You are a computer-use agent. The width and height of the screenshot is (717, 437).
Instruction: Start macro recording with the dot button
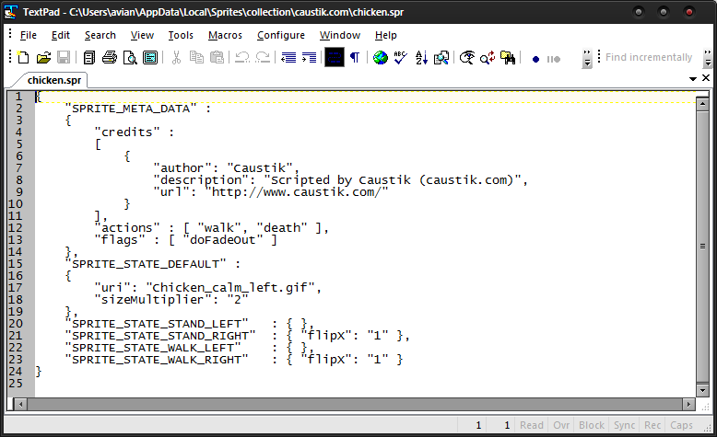[535, 59]
